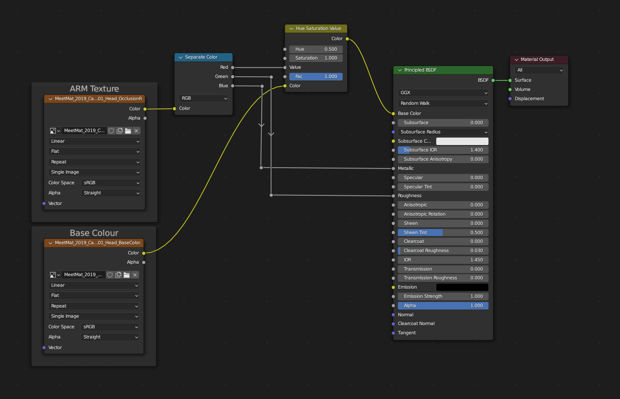Open the image browser icon on ARM Texture node
620x399 pixels.
pos(52,131)
